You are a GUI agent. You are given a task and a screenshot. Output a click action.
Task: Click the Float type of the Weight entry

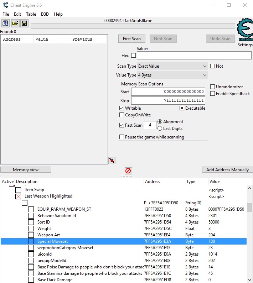click(190, 229)
